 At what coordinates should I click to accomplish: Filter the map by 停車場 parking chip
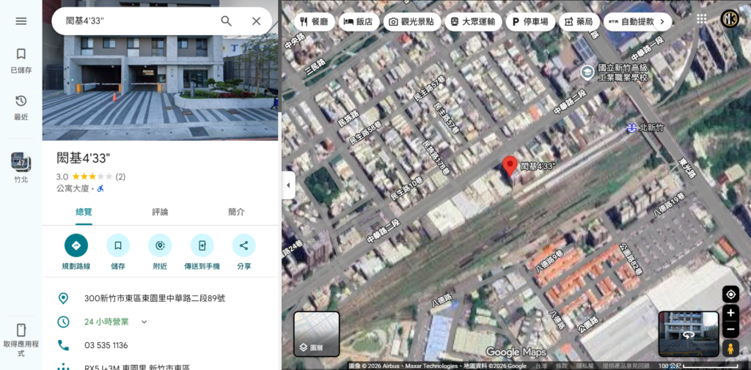click(530, 21)
